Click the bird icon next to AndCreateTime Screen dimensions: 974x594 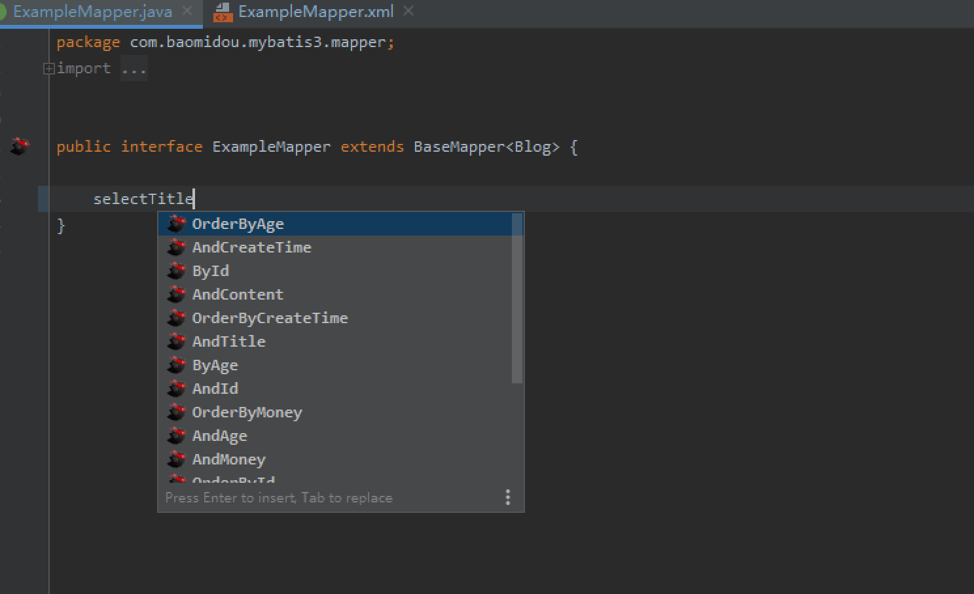point(176,247)
